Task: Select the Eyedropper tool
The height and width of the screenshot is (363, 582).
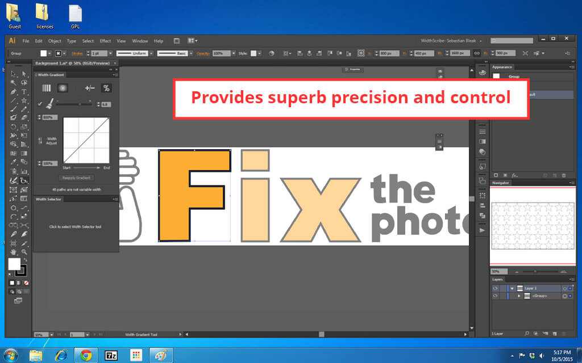Action: pyautogui.click(x=14, y=162)
